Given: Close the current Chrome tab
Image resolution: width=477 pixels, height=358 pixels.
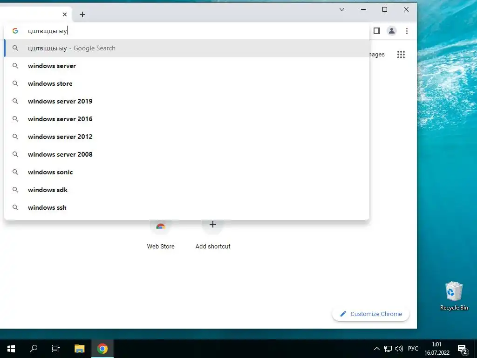Looking at the screenshot, I should 64,14.
